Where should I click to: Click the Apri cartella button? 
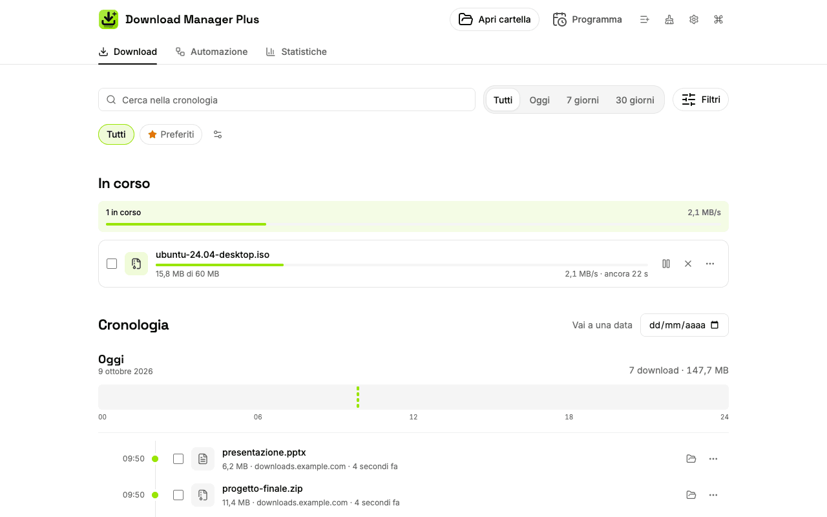pos(495,19)
